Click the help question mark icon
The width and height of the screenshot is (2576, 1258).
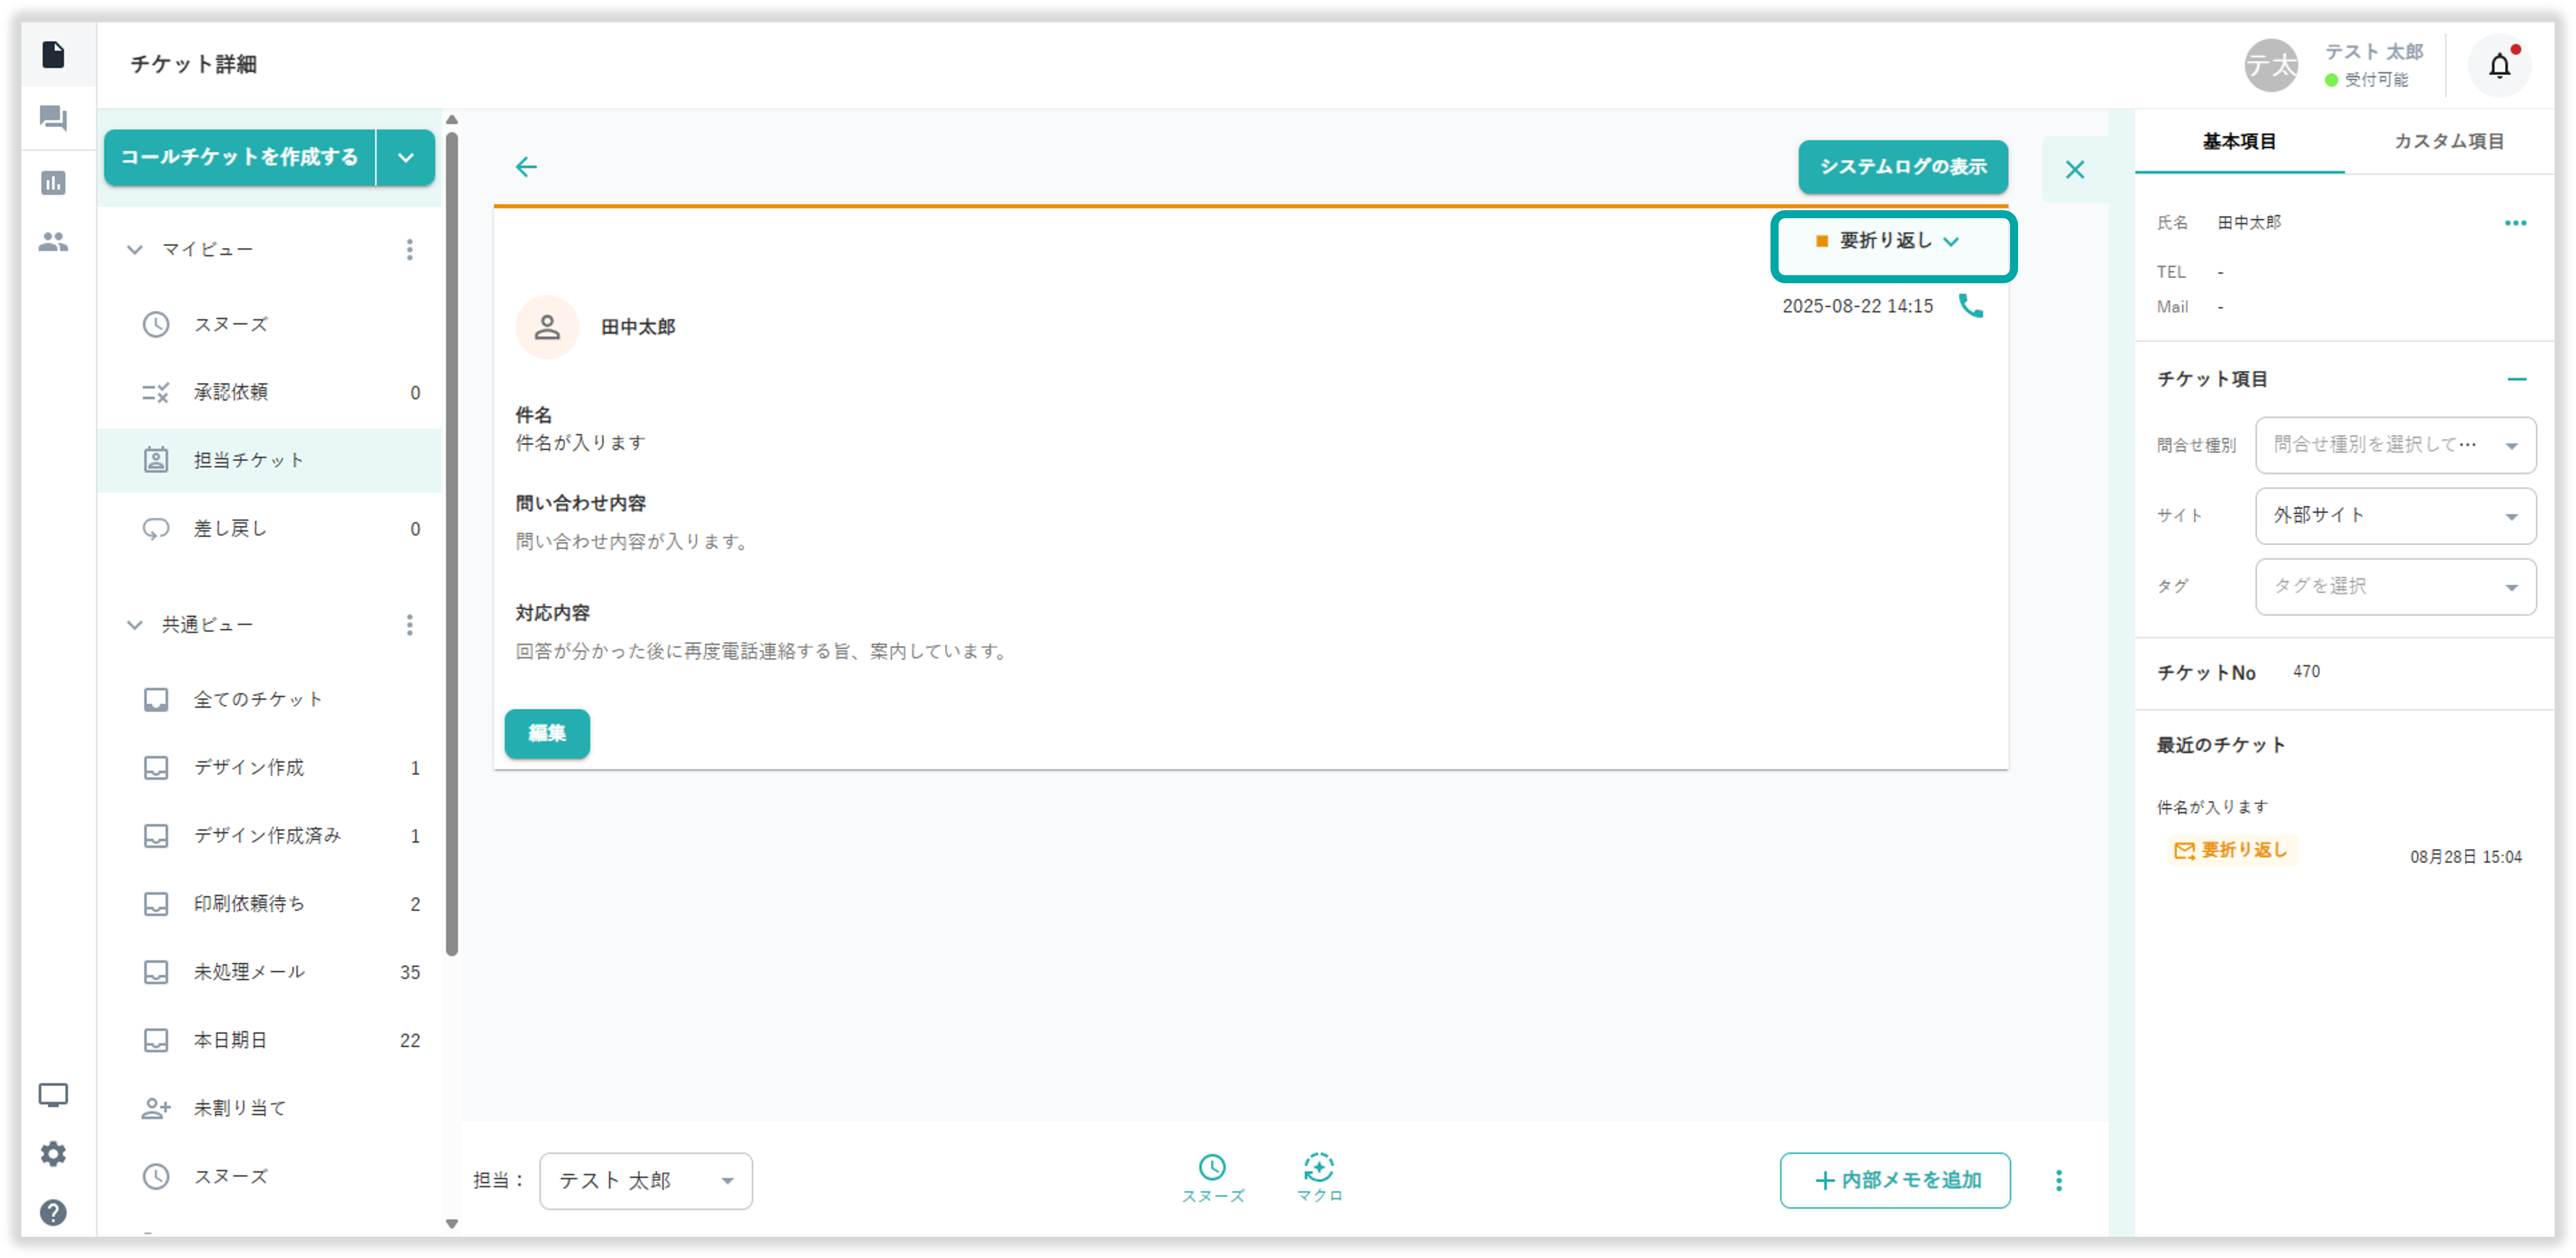[53, 1212]
